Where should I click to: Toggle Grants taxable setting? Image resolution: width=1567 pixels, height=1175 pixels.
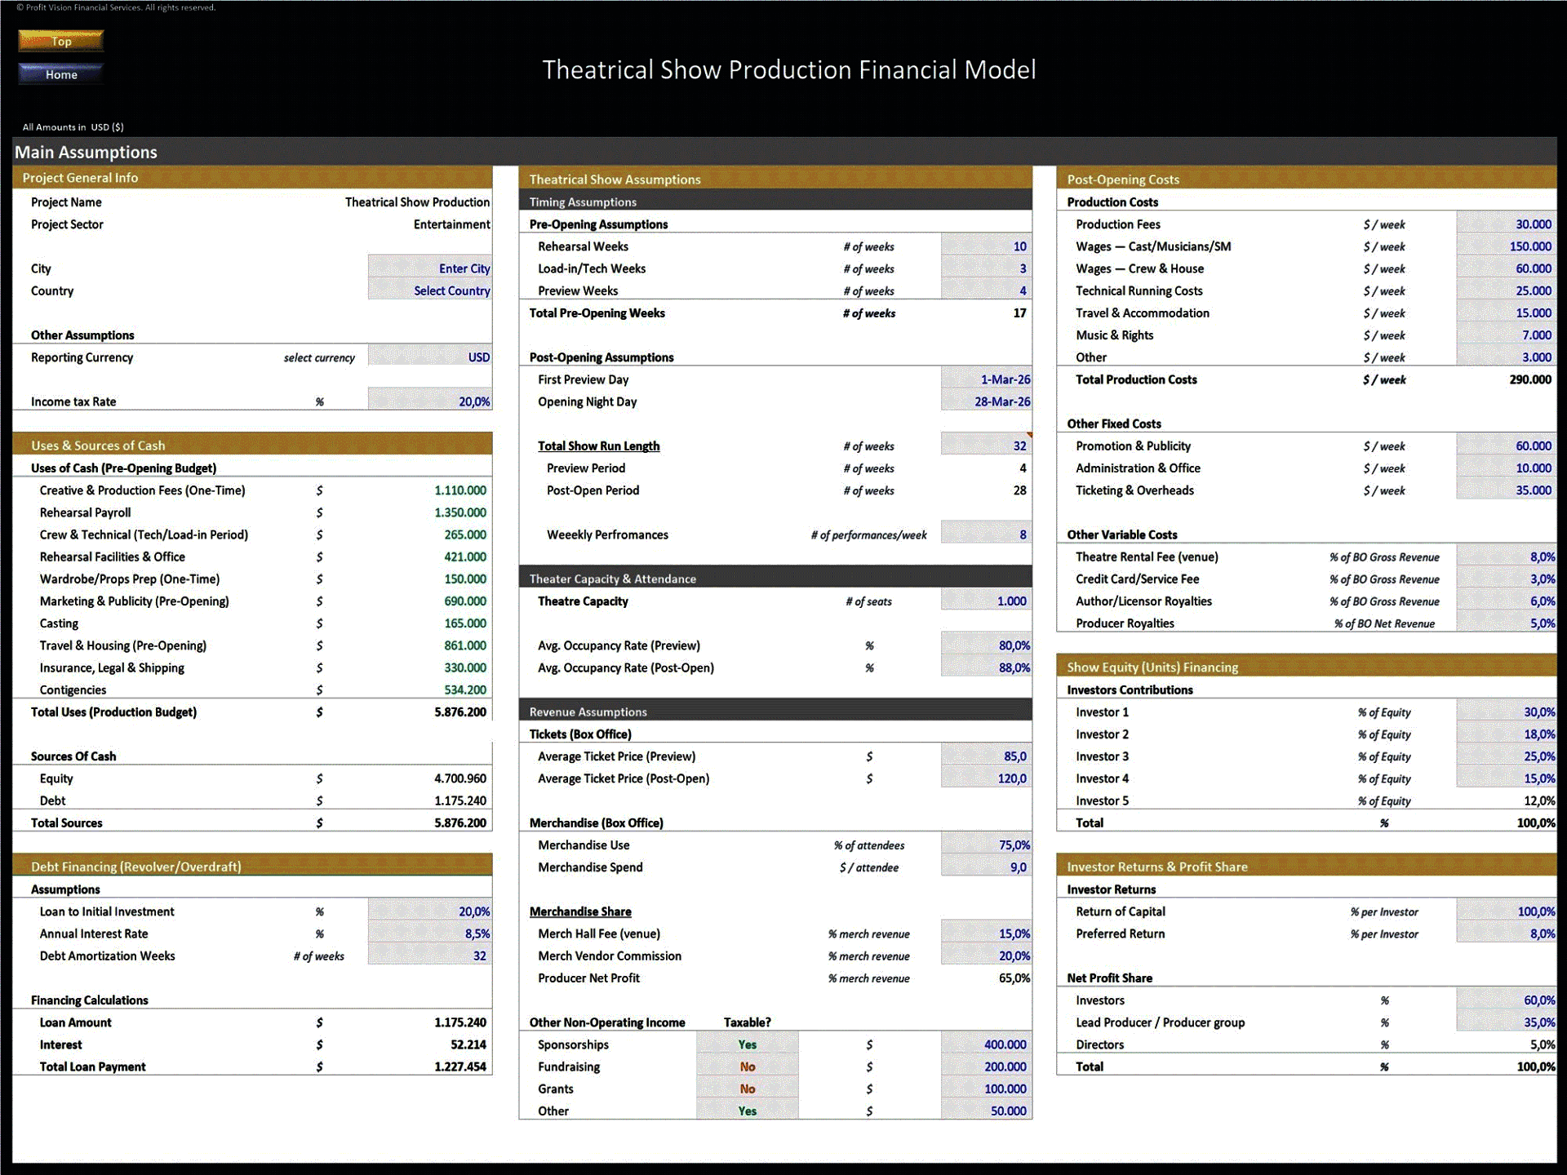[x=747, y=1089]
